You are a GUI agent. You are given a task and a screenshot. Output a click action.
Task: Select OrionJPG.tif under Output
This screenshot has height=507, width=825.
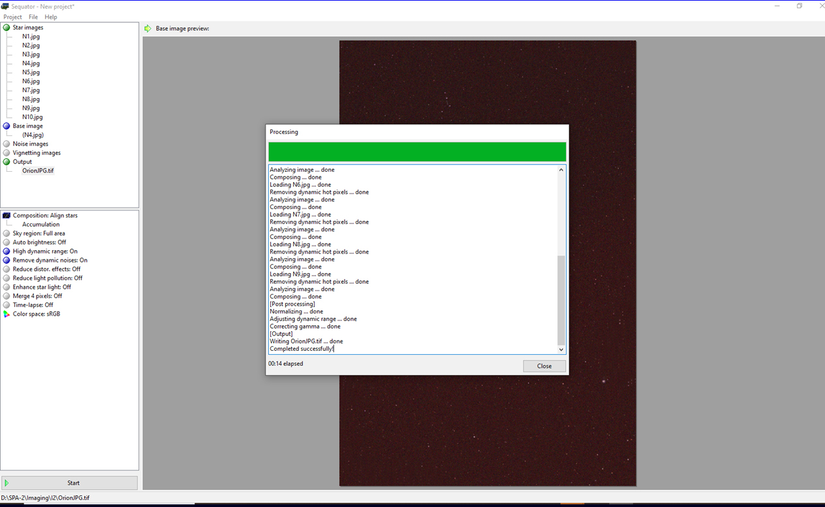pyautogui.click(x=38, y=171)
